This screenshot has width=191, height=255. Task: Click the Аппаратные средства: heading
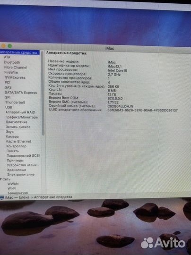67,53
